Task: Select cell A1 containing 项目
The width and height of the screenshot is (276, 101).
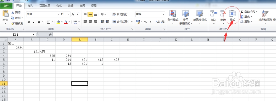Action: [x=15, y=43]
